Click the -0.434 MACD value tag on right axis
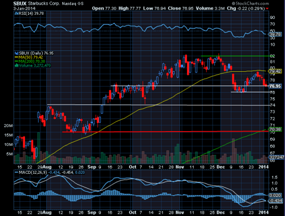Screen dimensions: 285x216 pyautogui.click(x=275, y=201)
